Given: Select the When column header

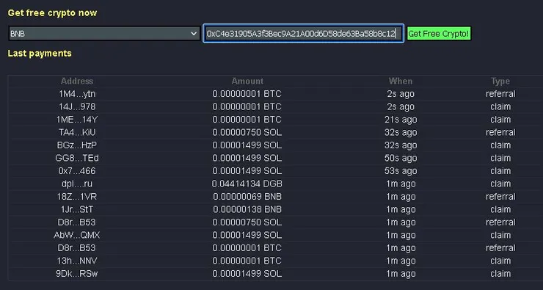Looking at the screenshot, I should (x=401, y=81).
